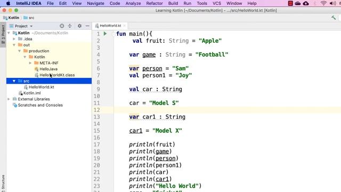Select HelloWorldKt.class in project tree

pyautogui.click(x=57, y=75)
